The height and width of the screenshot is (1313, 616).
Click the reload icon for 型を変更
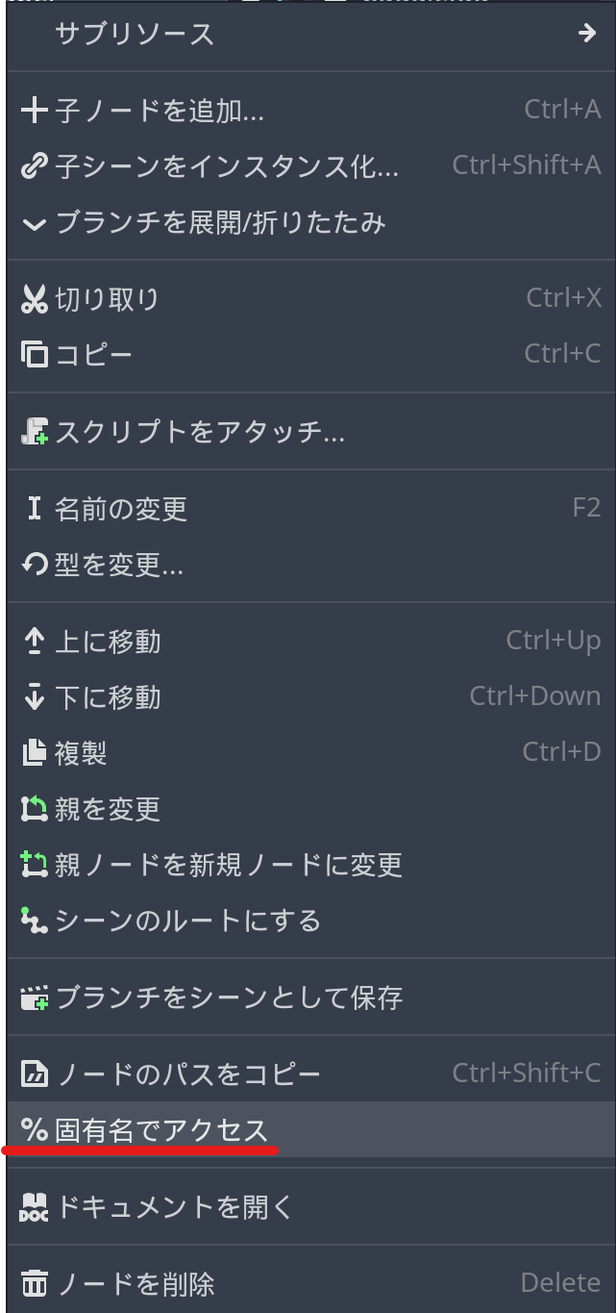(34, 565)
